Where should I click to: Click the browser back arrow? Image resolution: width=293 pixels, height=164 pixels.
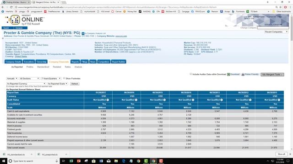(3, 7)
